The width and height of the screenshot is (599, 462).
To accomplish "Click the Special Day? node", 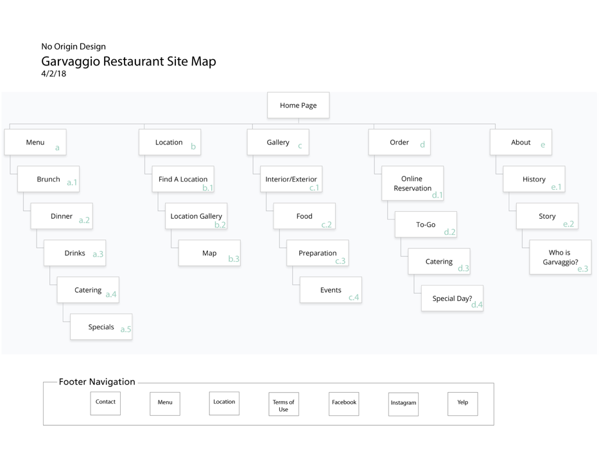I will click(452, 298).
